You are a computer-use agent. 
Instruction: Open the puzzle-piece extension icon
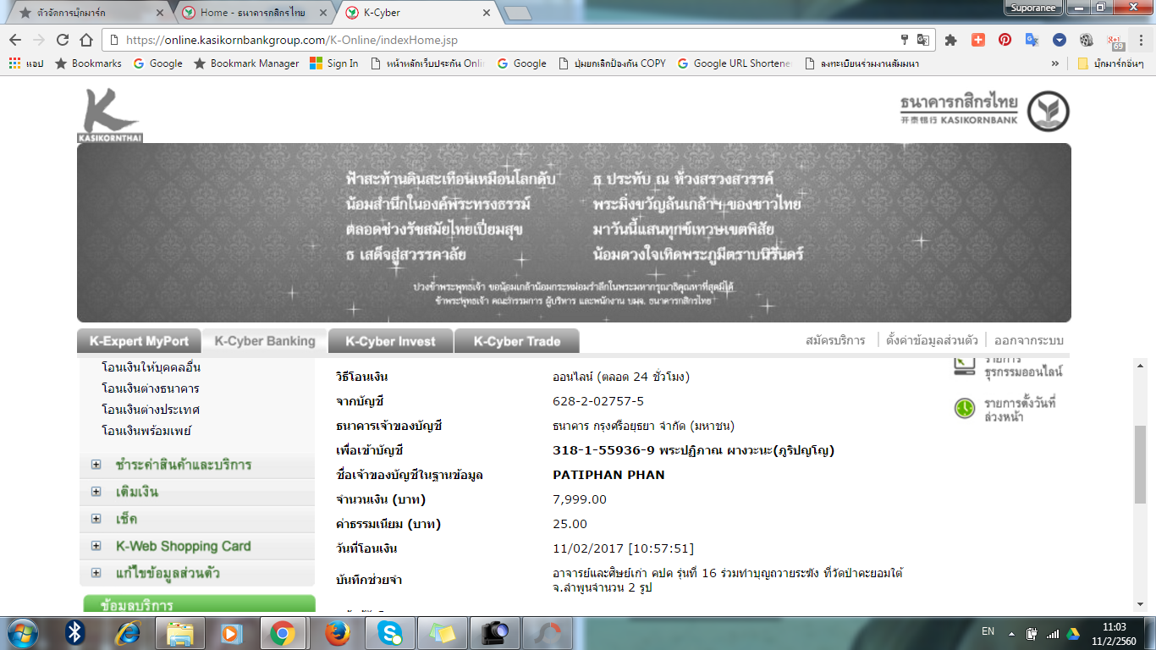[x=950, y=40]
